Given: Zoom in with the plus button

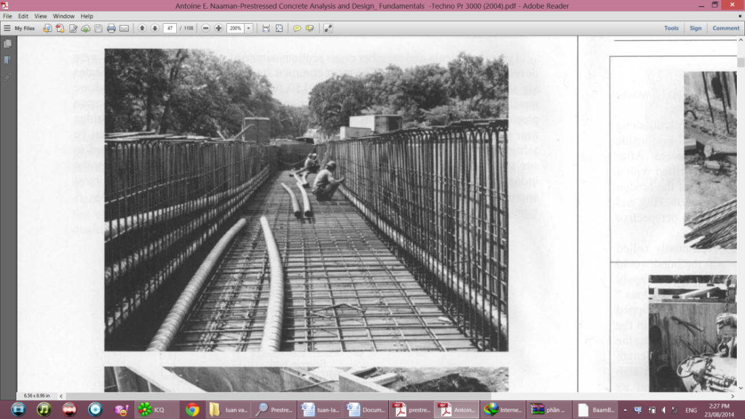Looking at the screenshot, I should [218, 28].
